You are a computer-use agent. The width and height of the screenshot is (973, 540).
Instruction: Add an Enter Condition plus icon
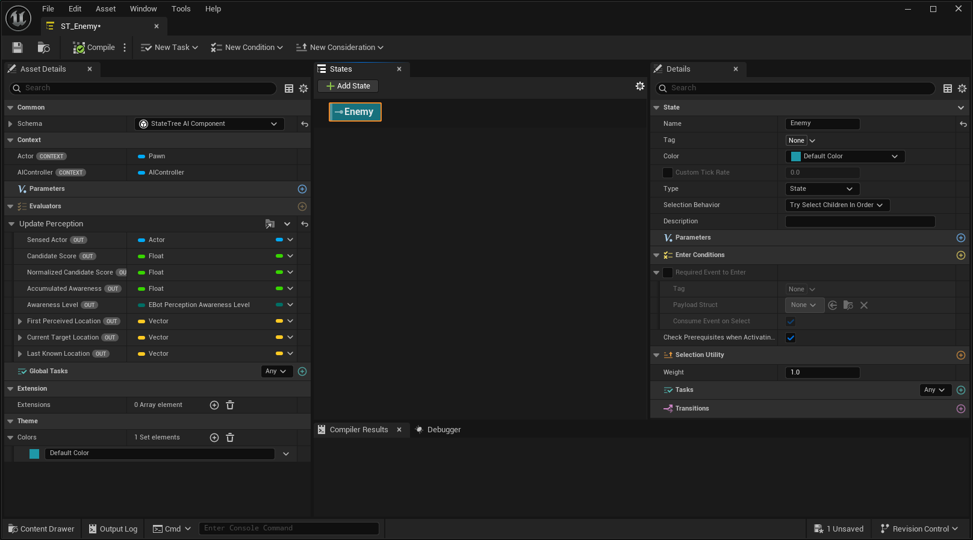point(961,255)
